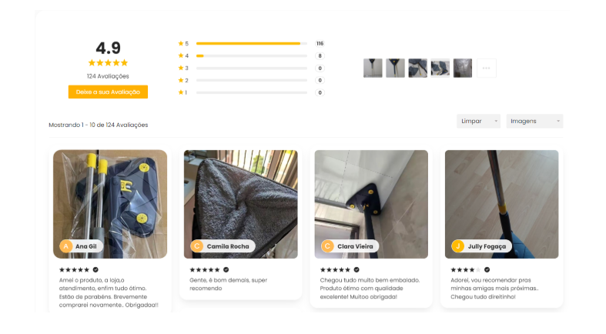Click verified badge on Clara Vieira's review
Image resolution: width=606 pixels, height=334 pixels.
[x=357, y=270]
